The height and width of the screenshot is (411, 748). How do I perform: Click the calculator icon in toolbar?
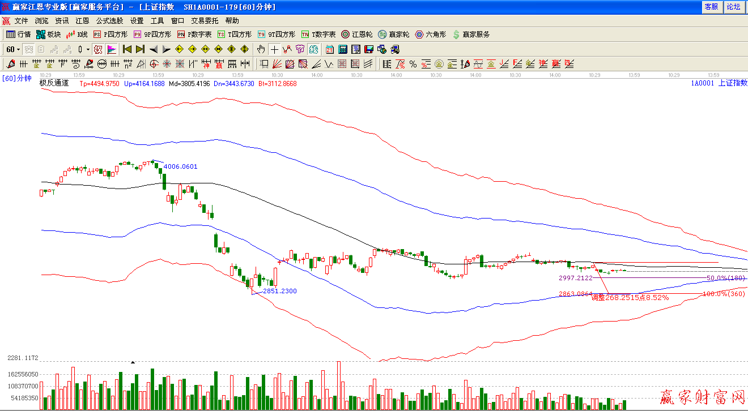[343, 49]
